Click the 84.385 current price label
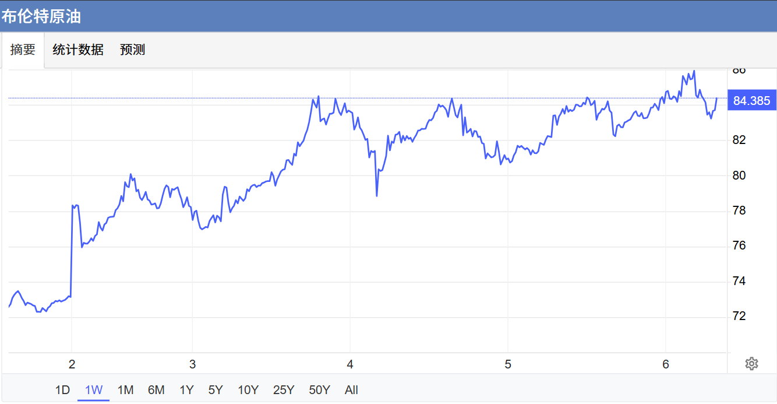The width and height of the screenshot is (777, 404). click(751, 101)
